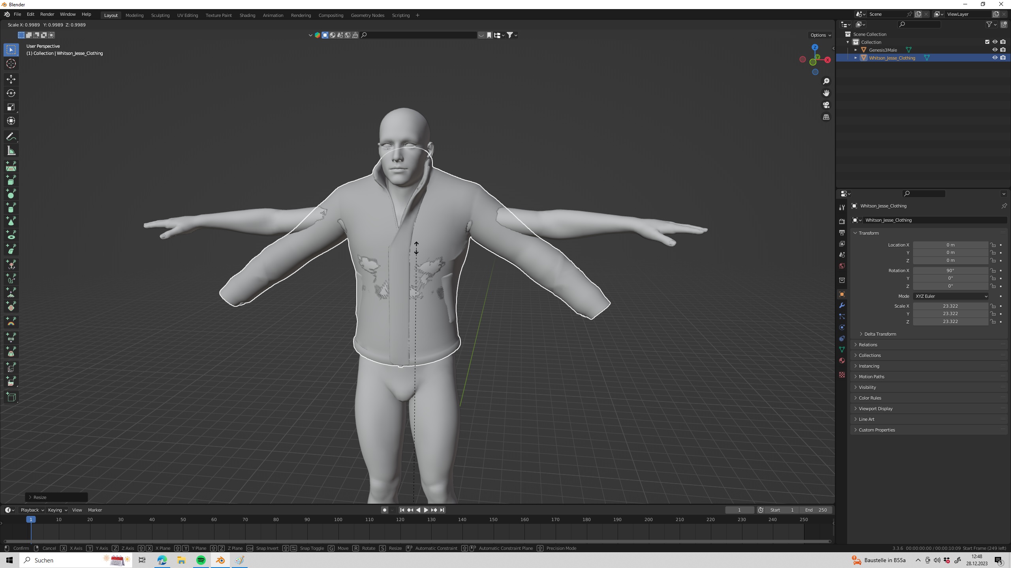This screenshot has height=568, width=1011.
Task: Open Spotify from the taskbar
Action: [201, 560]
